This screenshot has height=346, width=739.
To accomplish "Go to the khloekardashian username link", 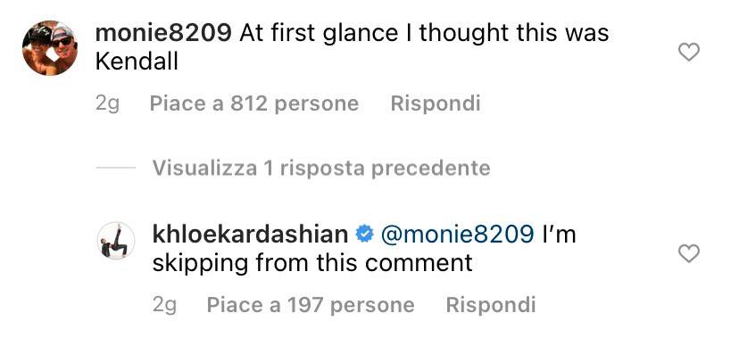I will (x=250, y=234).
